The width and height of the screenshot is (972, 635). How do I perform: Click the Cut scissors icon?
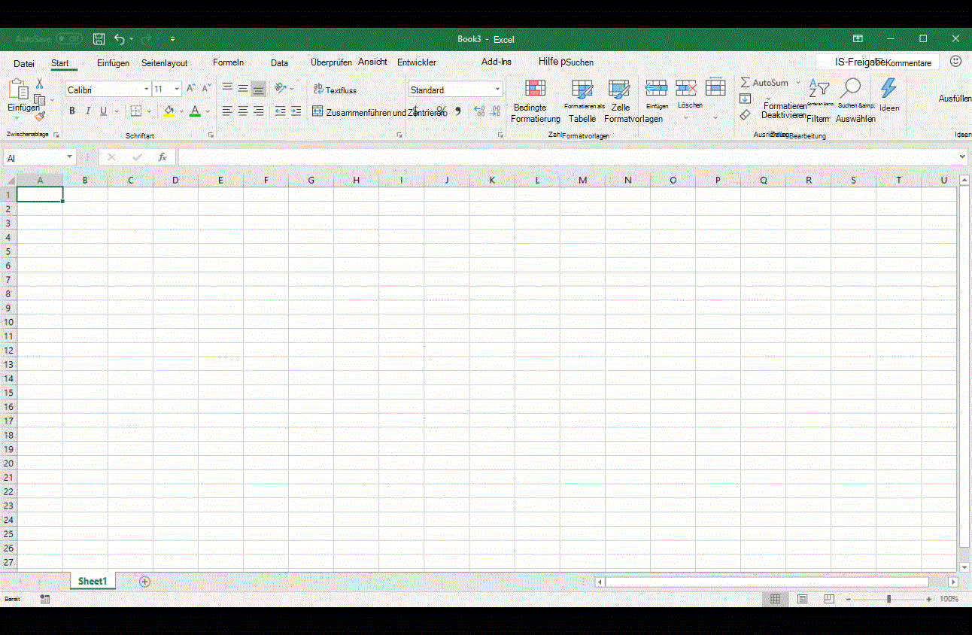(39, 84)
